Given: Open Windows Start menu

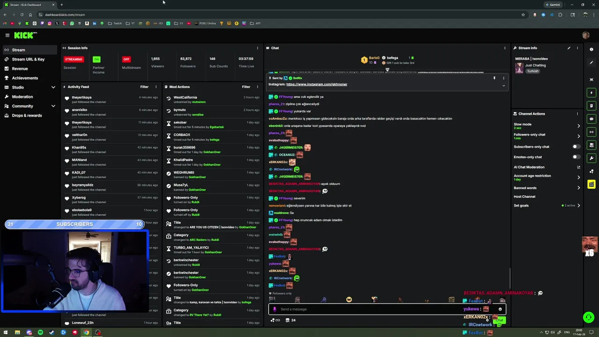Looking at the screenshot, I should (6, 332).
